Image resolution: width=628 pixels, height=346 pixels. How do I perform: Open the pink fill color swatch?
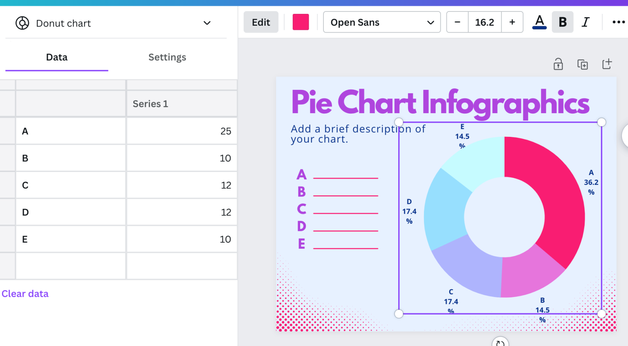pyautogui.click(x=301, y=22)
